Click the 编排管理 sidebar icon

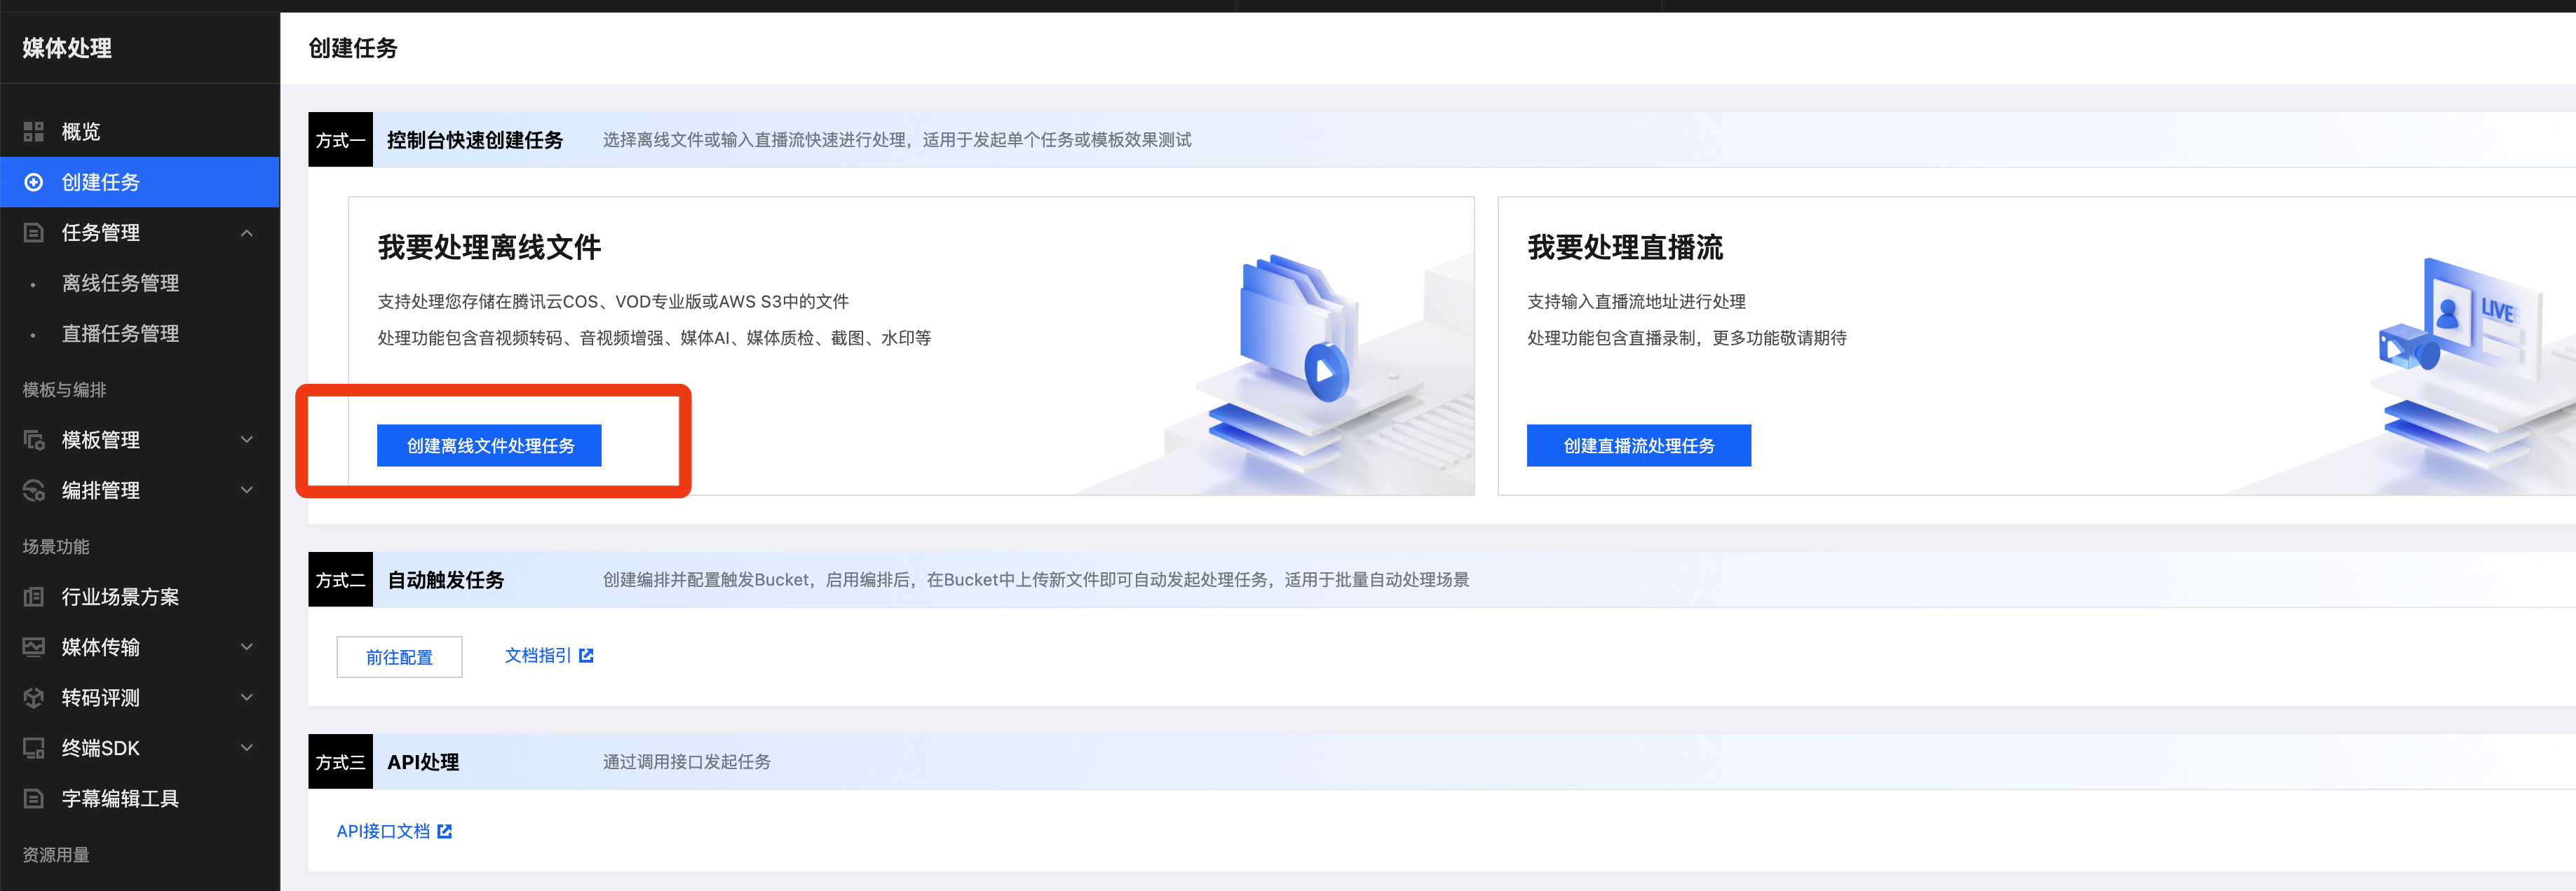(x=33, y=490)
